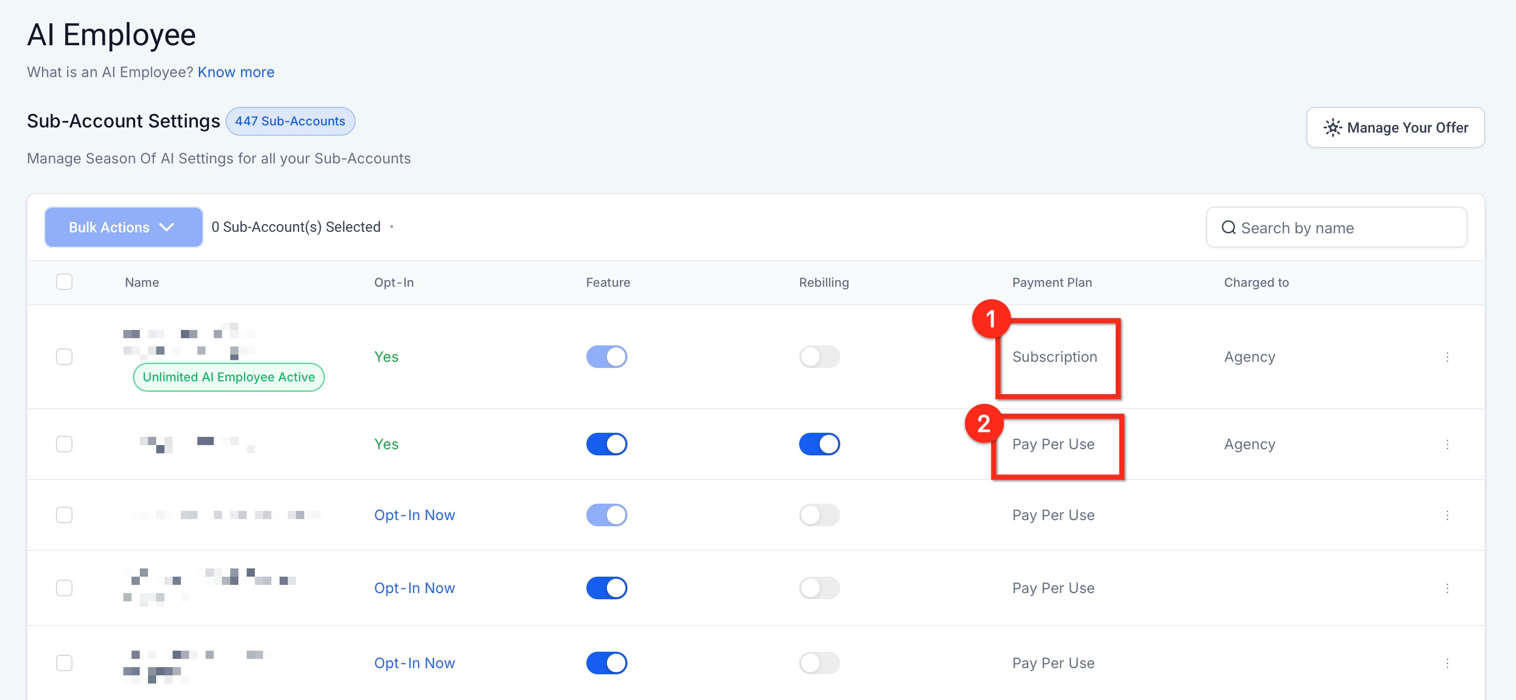Click the 447 Sub-Accounts badge
Viewport: 1516px width, 700px height.
(290, 121)
